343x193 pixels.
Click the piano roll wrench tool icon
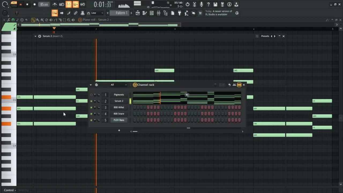pos(9,20)
